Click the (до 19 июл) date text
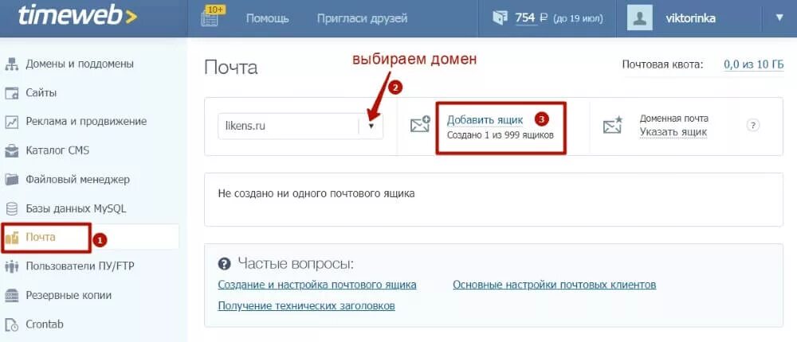 [x=578, y=19]
